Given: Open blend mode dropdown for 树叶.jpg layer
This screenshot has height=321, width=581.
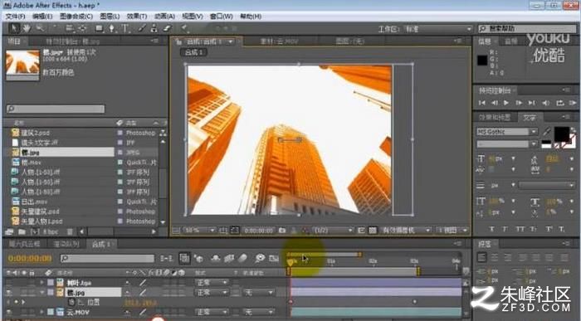Looking at the screenshot, I should point(212,283).
